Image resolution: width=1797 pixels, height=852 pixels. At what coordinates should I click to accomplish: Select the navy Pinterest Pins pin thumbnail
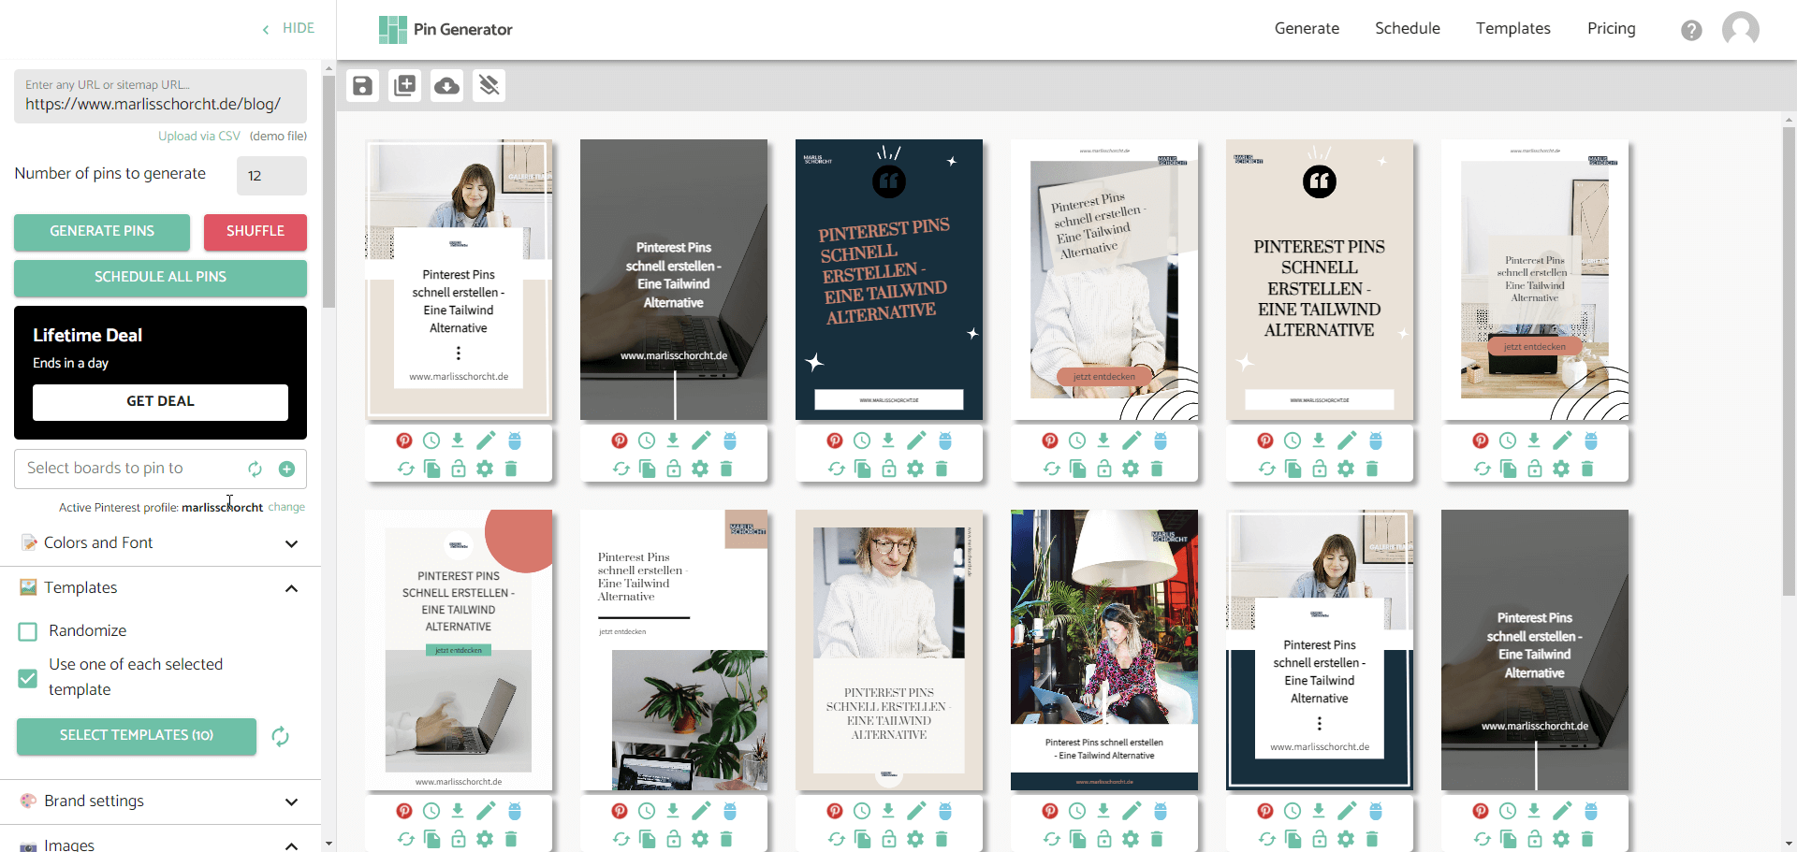[889, 280]
